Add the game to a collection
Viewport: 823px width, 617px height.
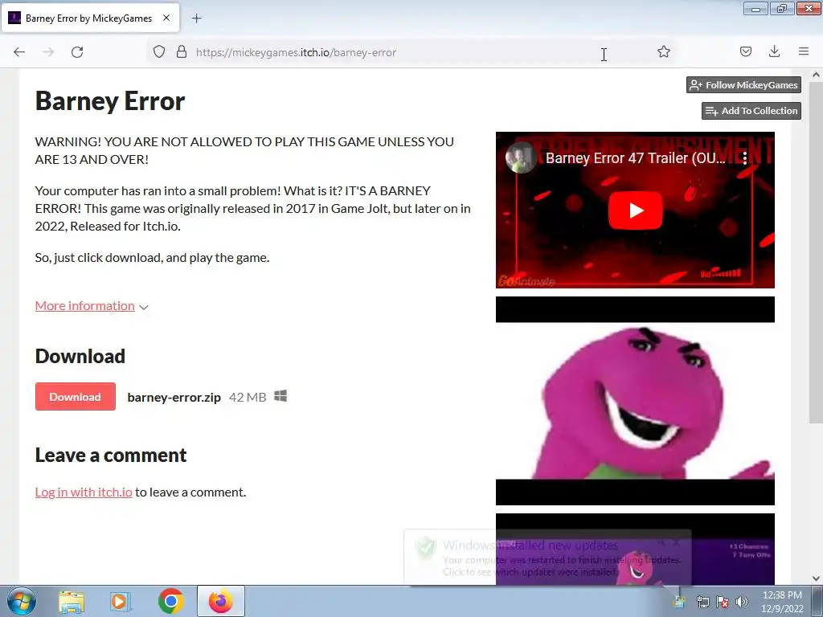coord(751,111)
